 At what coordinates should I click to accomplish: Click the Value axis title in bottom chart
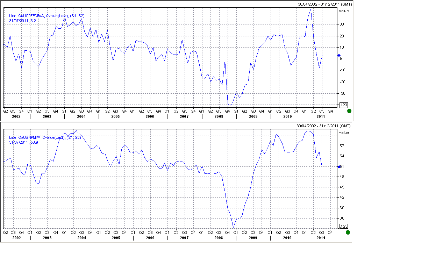(x=344, y=133)
